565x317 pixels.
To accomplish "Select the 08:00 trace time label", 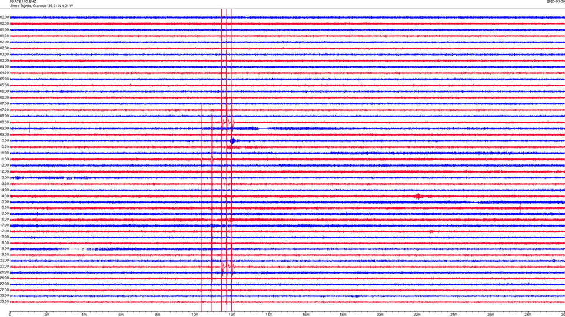I will click(4, 116).
